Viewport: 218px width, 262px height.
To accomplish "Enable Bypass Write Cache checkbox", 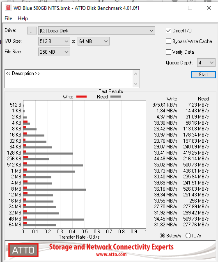I will (x=168, y=41).
